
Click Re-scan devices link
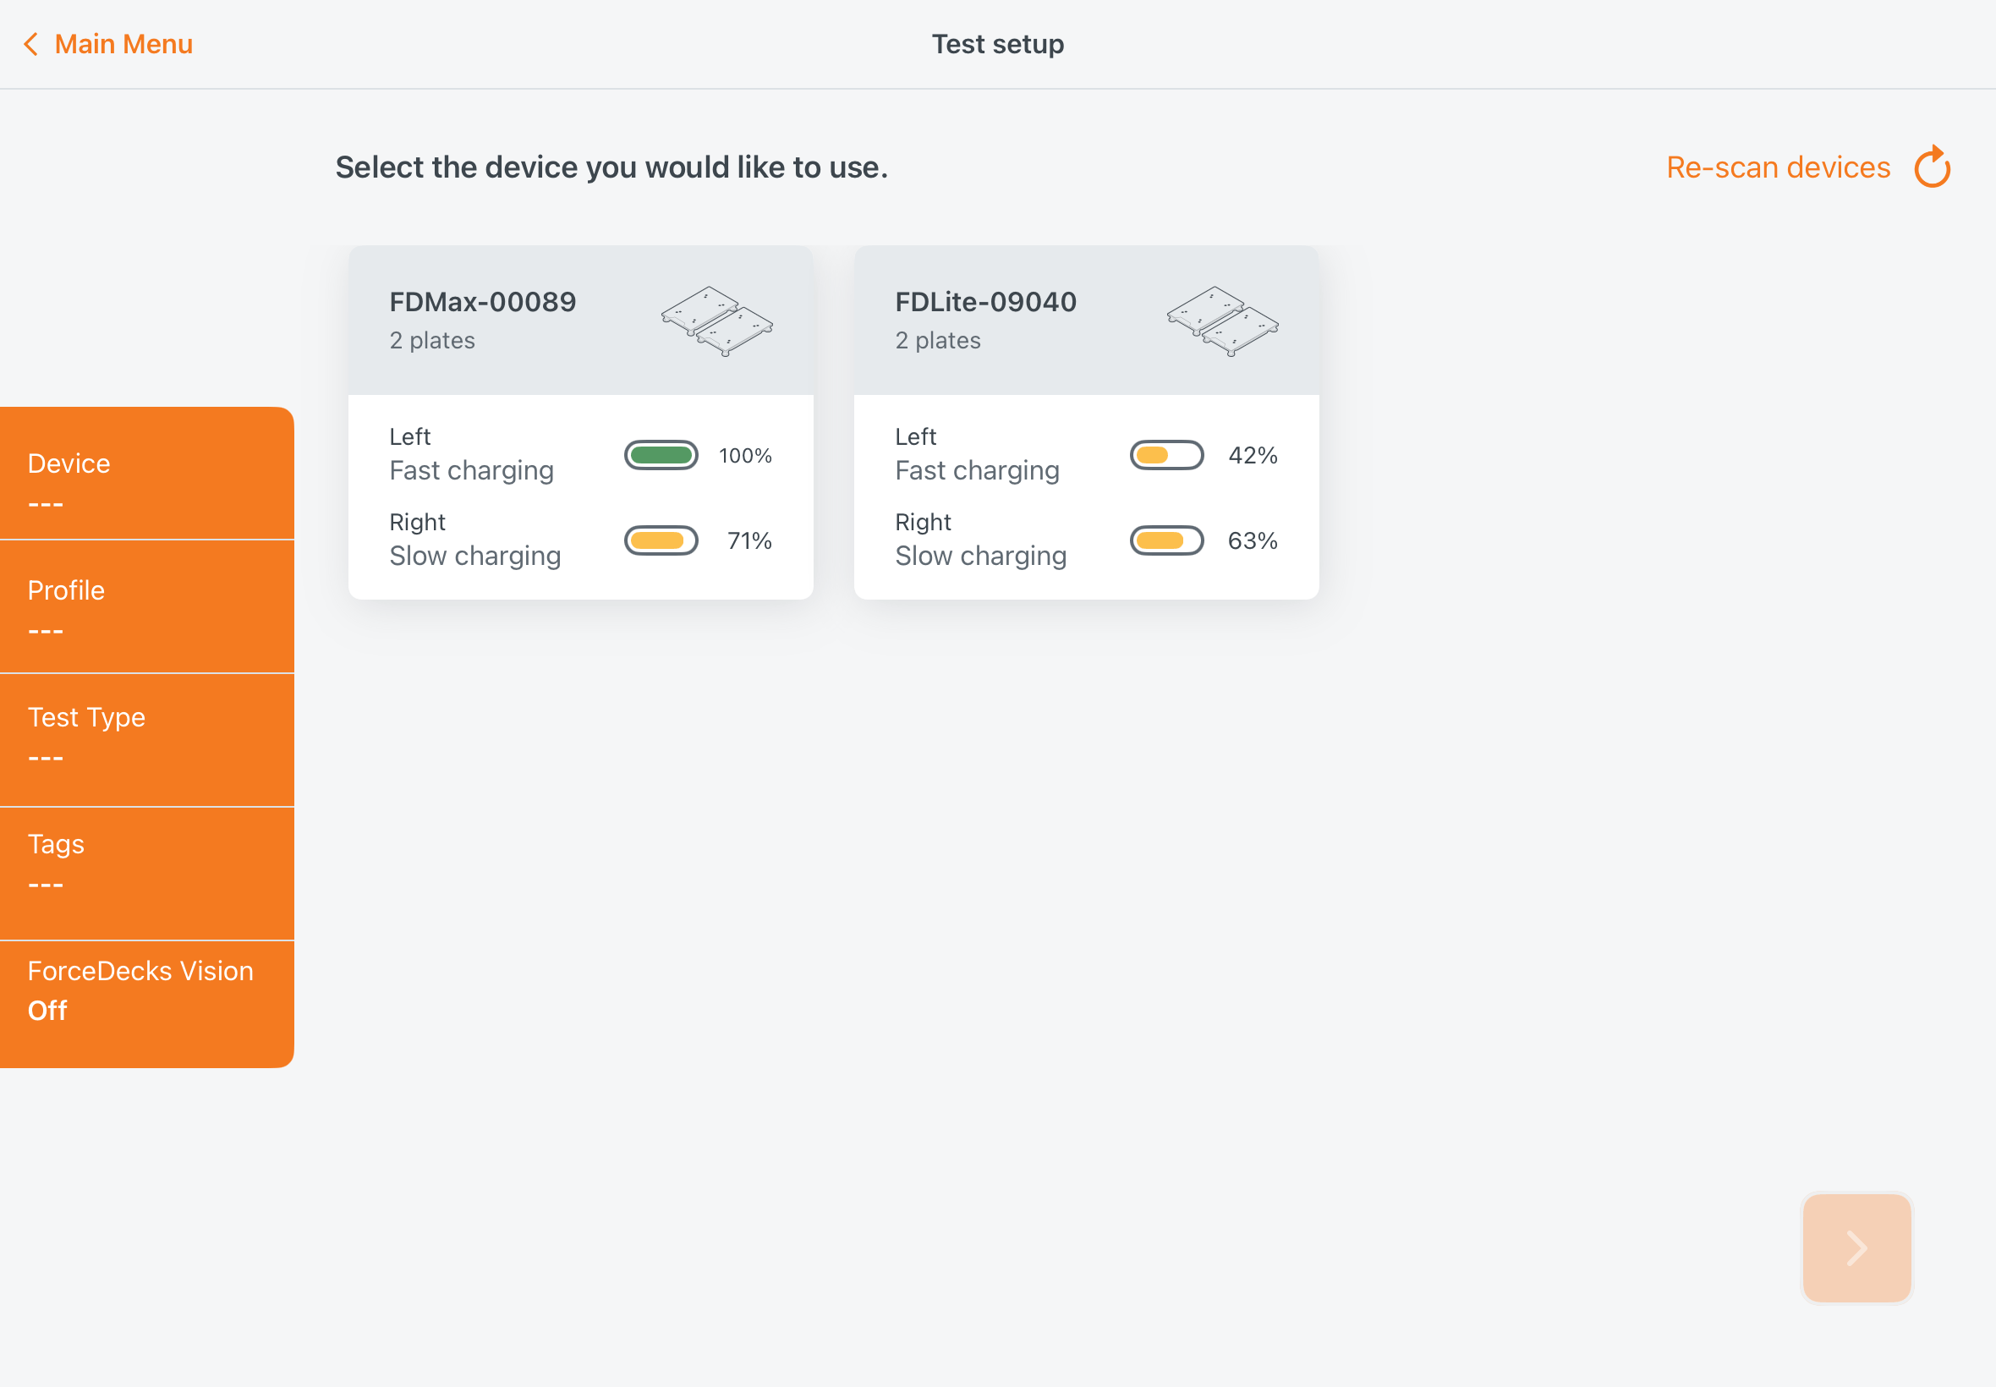pyautogui.click(x=1778, y=167)
